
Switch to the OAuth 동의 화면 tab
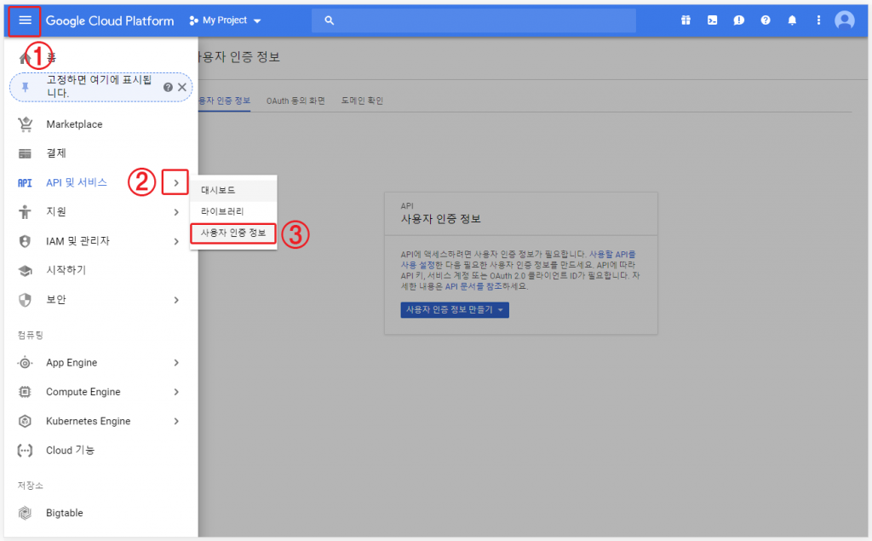[x=295, y=101]
